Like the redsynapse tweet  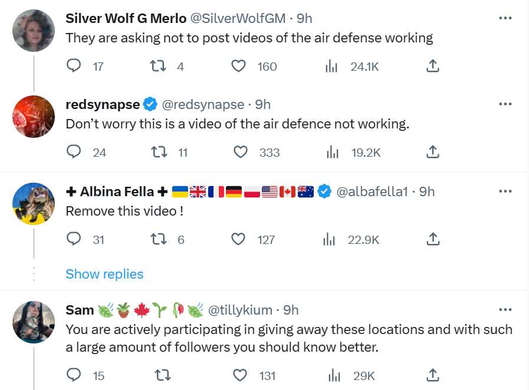pyautogui.click(x=241, y=152)
